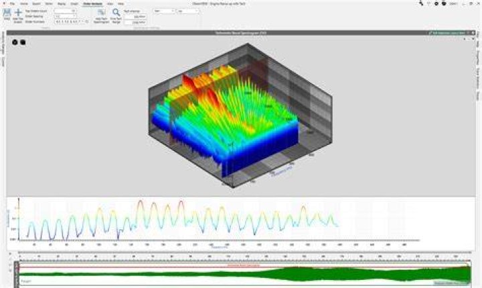Click the timeline ruler above the waveform
Viewport: 482px width, 288px height.
pos(245,257)
